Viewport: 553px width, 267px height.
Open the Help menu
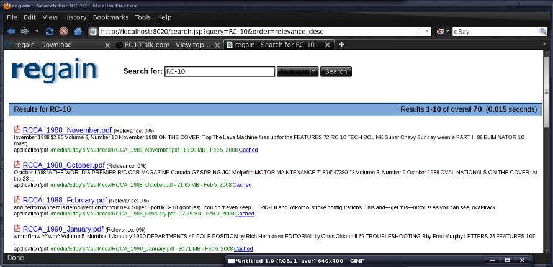(x=164, y=17)
